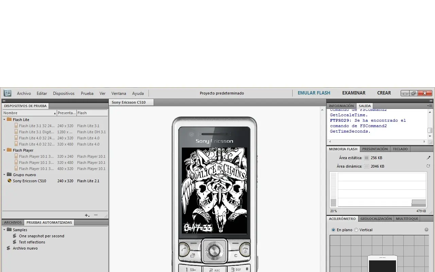Switch to the PRESENTACIÓN tab
This screenshot has height=272, width=435.
click(x=375, y=149)
